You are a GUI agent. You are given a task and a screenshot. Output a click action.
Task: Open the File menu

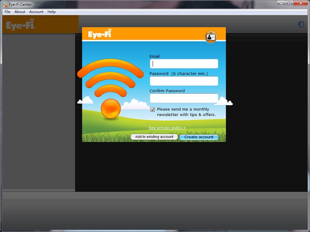point(7,12)
